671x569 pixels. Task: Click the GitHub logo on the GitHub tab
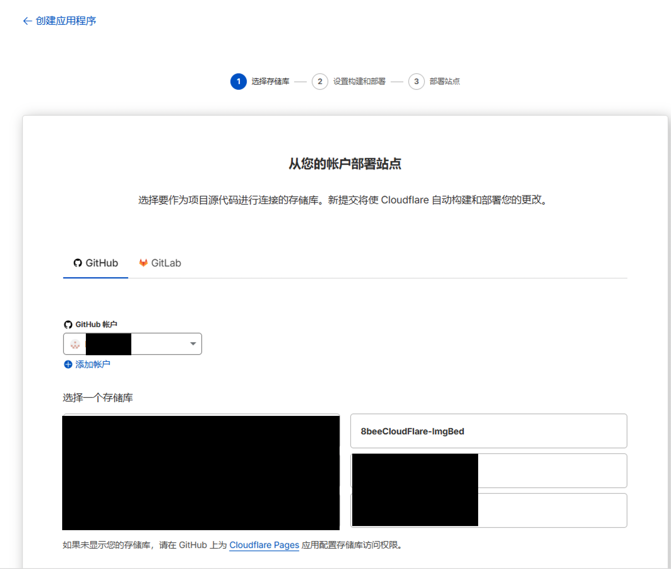point(77,263)
